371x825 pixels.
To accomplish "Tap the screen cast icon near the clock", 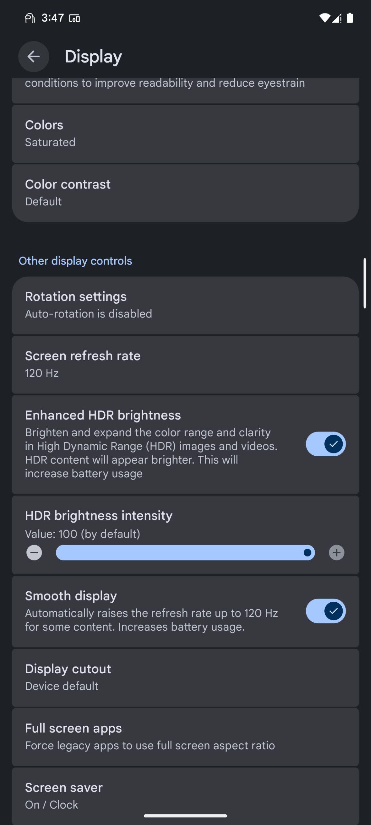I will tap(75, 18).
